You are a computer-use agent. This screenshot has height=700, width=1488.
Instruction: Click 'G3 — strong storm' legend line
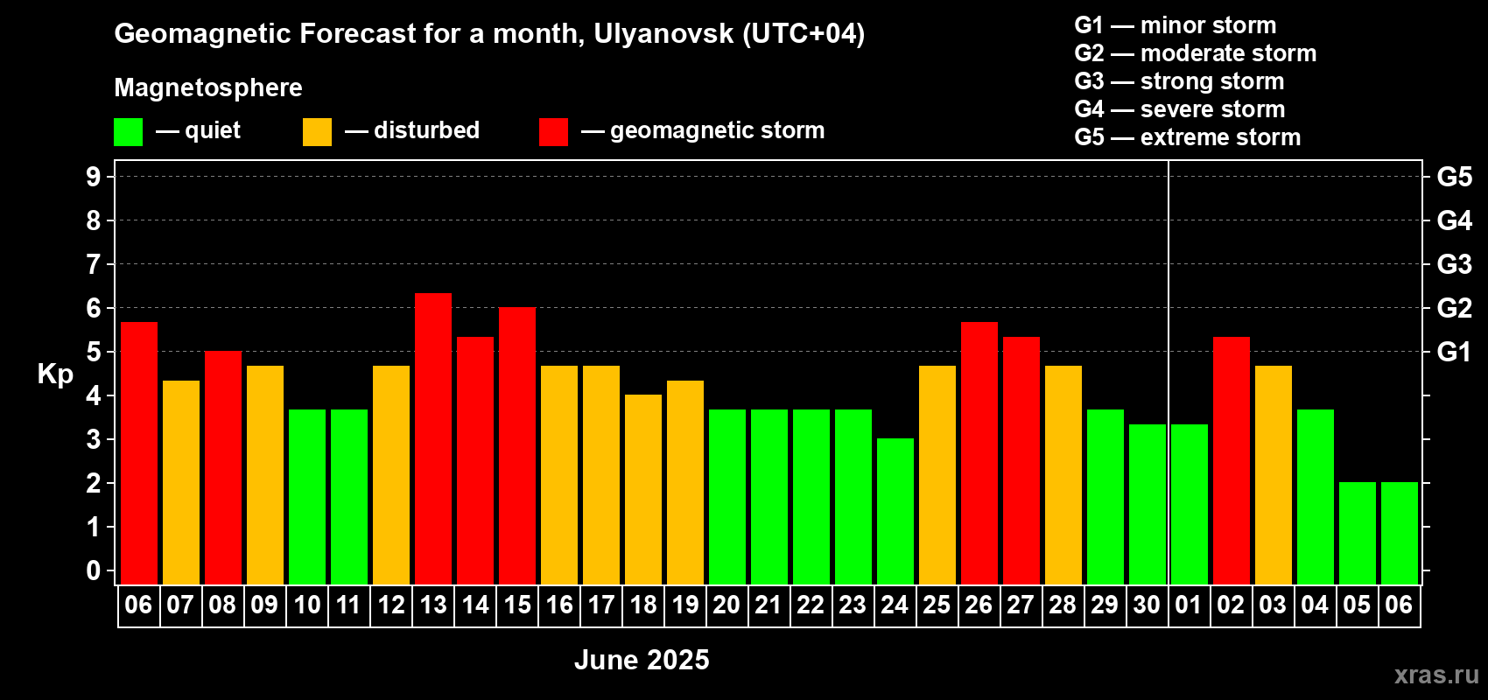(x=1179, y=81)
